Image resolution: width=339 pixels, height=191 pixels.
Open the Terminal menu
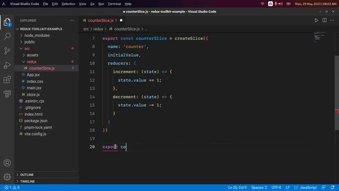(114, 4)
